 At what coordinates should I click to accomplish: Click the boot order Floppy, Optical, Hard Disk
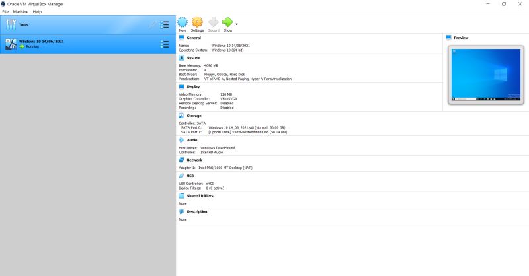pyautogui.click(x=224, y=75)
